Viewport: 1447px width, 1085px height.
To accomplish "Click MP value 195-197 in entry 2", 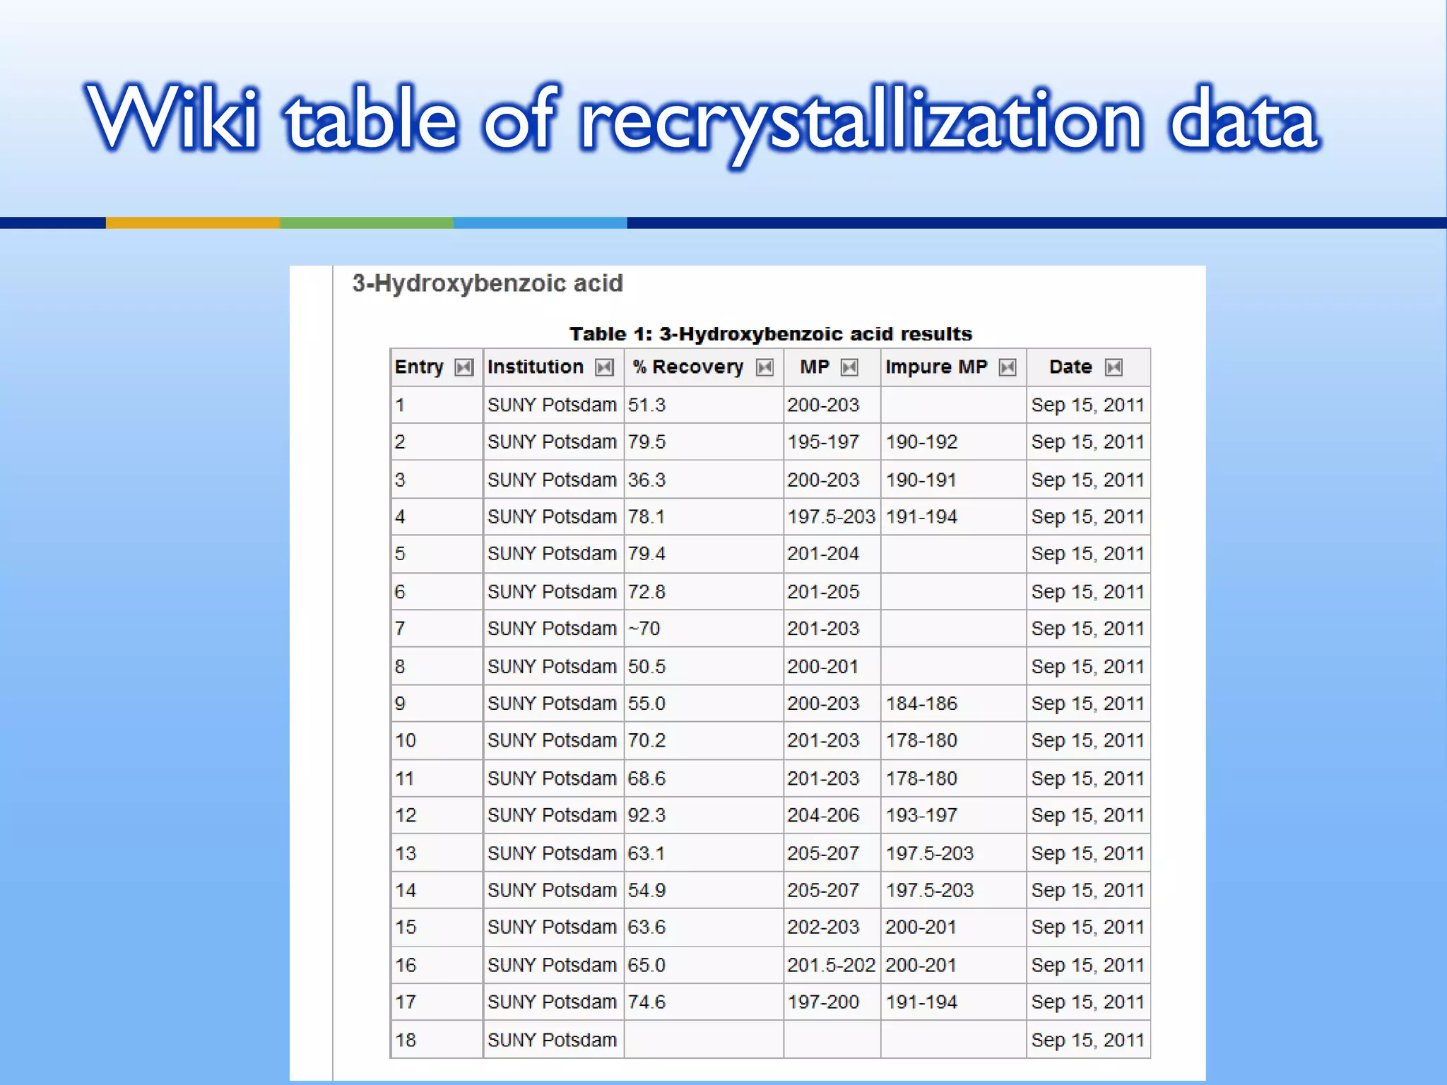I will point(823,442).
